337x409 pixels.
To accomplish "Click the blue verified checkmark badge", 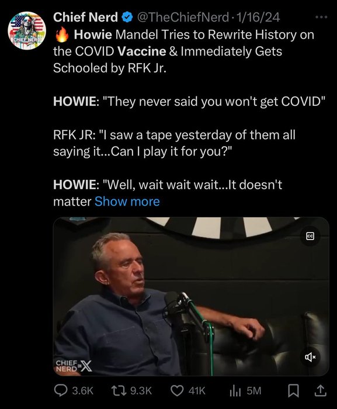I will [127, 17].
